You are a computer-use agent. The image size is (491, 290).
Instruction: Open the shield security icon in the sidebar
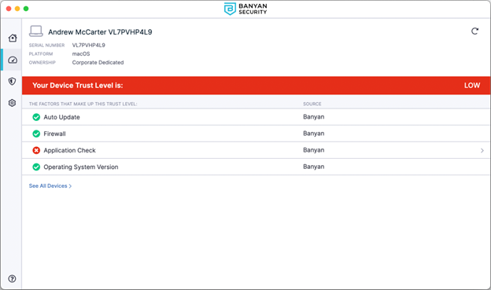coord(13,81)
